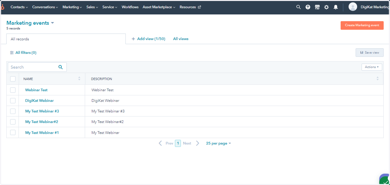Check the My Test Webinar #1 checkbox

[13, 132]
